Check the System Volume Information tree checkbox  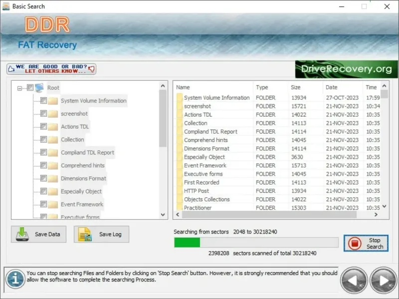[x=43, y=101]
